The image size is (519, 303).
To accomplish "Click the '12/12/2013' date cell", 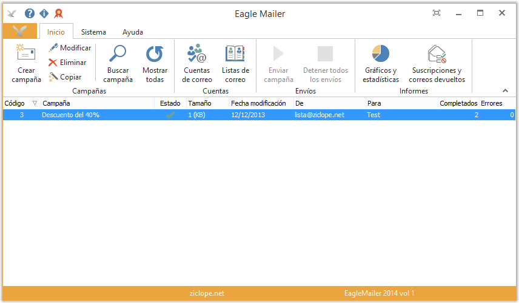I will point(248,115).
